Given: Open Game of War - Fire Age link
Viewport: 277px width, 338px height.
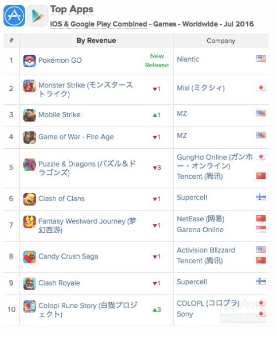Looking at the screenshot, I should click(76, 137).
